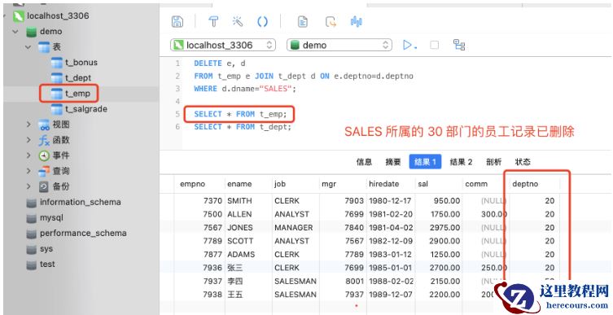Click the Explain plan icon
The height and width of the screenshot is (315, 613).
(x=459, y=45)
